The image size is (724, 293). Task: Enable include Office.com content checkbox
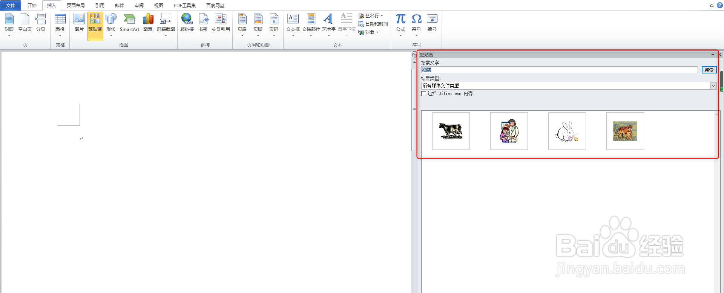(424, 94)
